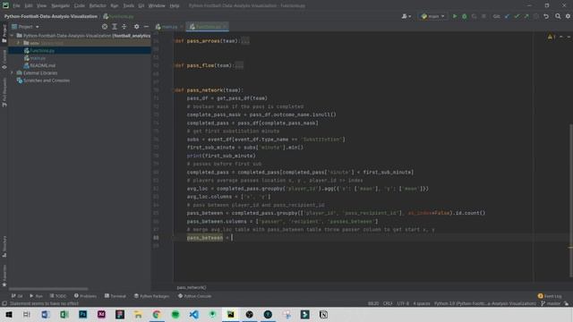This screenshot has width=573, height=322.
Task: Unfold the pass_flow function body
Action: 239,65
